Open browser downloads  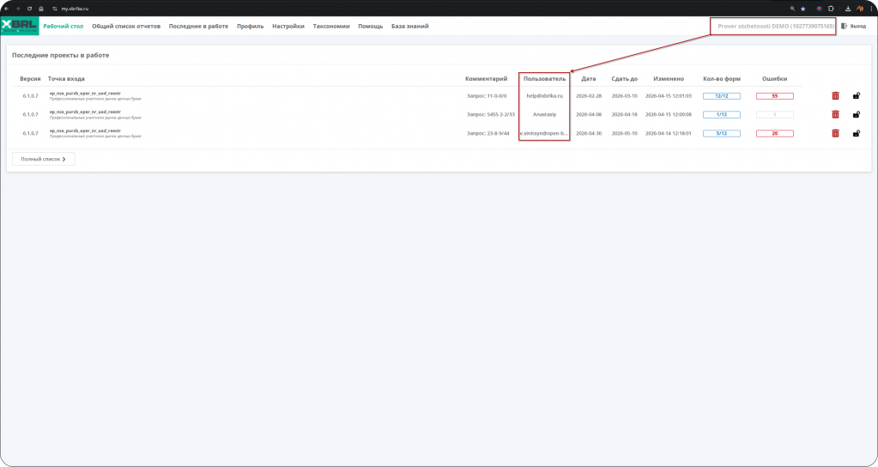pos(848,9)
